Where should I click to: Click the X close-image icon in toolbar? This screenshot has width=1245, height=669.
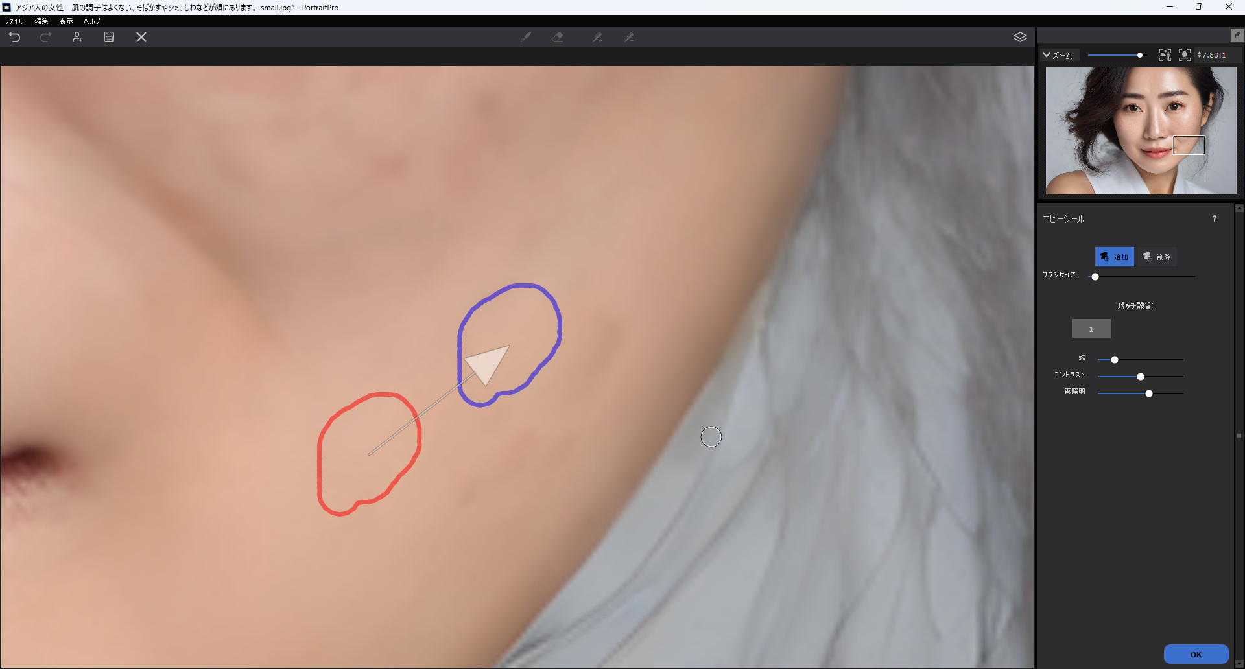tap(141, 38)
